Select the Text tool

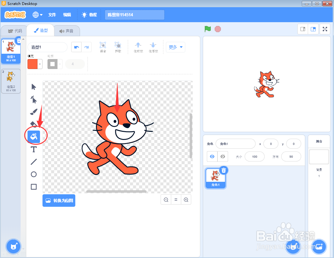pyautogui.click(x=34, y=149)
